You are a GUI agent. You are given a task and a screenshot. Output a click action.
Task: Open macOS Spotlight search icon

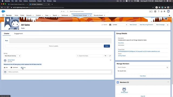[x=165, y=1]
